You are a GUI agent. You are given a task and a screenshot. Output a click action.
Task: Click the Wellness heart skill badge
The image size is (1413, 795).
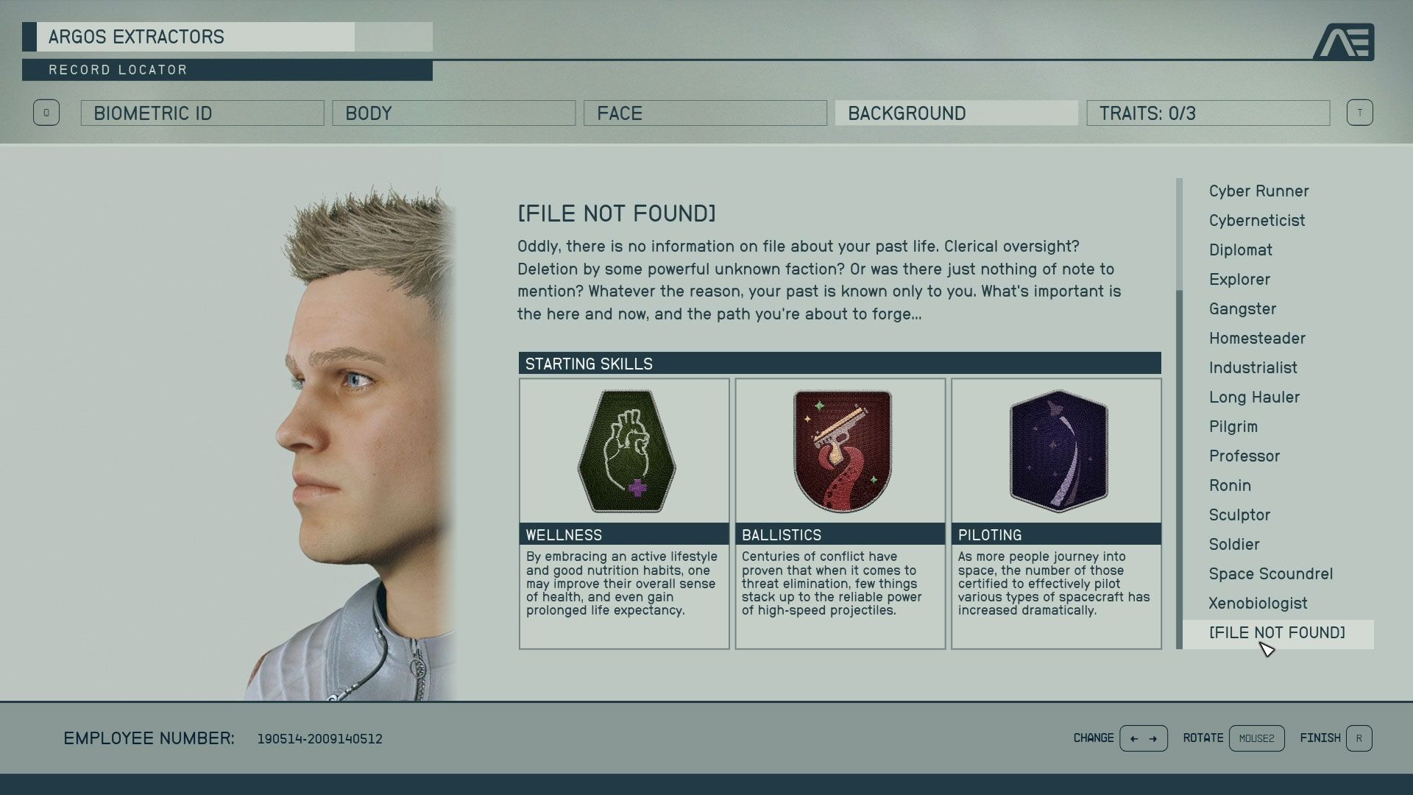[626, 451]
